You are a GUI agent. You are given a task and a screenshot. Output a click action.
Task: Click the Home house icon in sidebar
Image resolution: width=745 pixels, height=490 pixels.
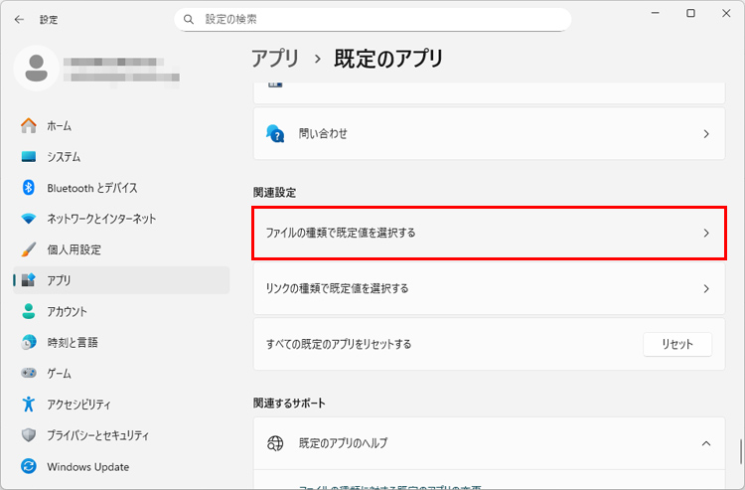tap(29, 126)
